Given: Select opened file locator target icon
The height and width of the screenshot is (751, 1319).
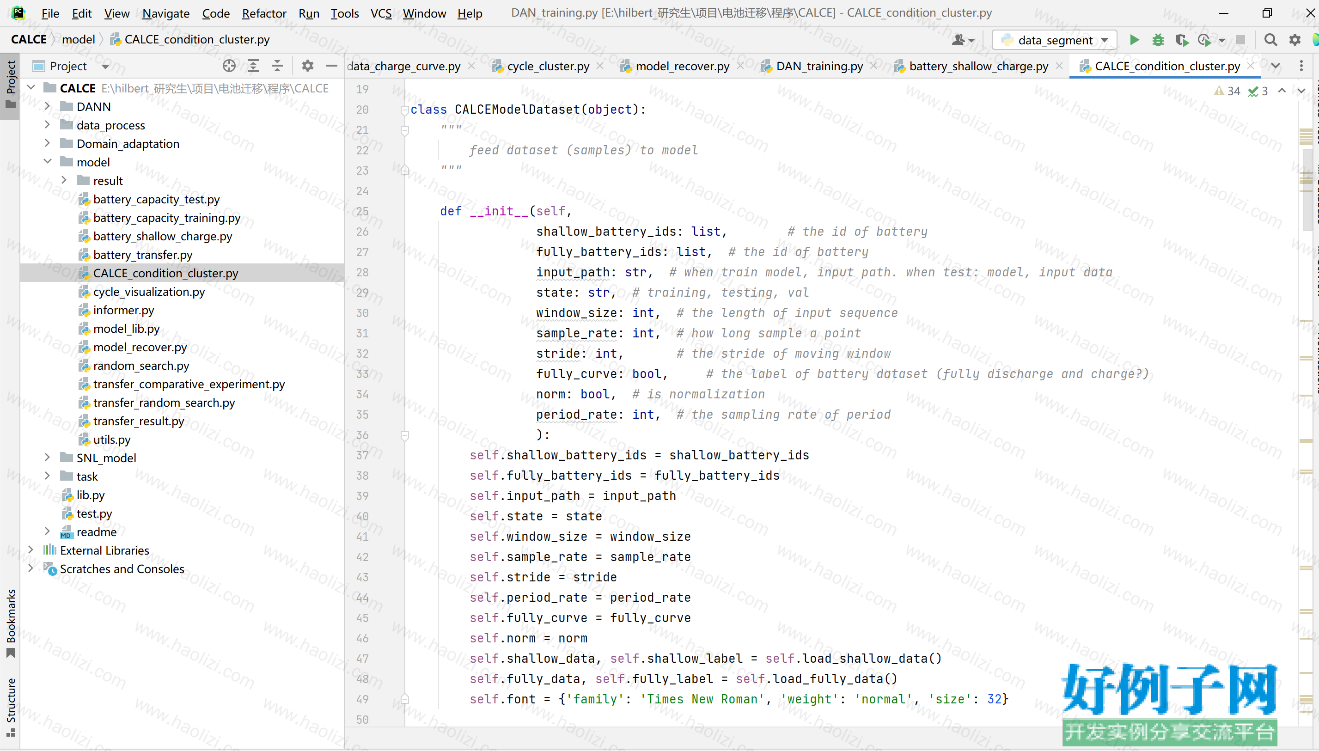Looking at the screenshot, I should click(229, 66).
